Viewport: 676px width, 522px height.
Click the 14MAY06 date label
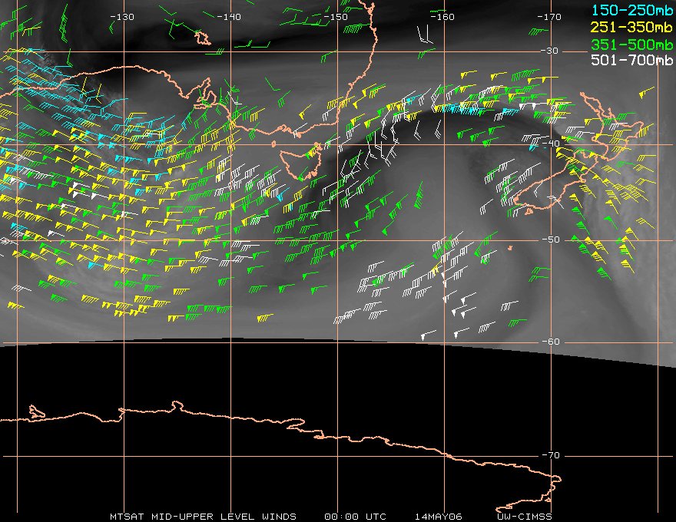pos(439,517)
